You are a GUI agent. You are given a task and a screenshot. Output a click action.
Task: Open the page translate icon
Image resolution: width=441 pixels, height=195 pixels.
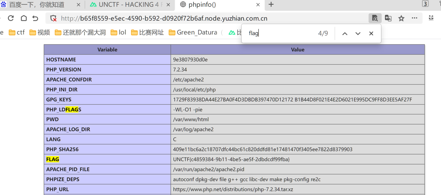click(x=388, y=18)
